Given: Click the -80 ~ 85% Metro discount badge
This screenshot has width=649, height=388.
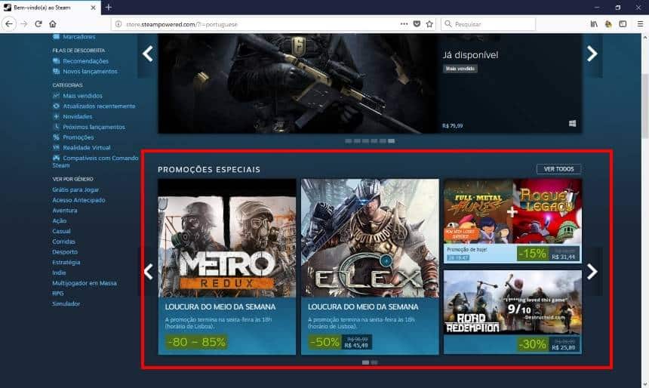Looking at the screenshot, I should [197, 342].
